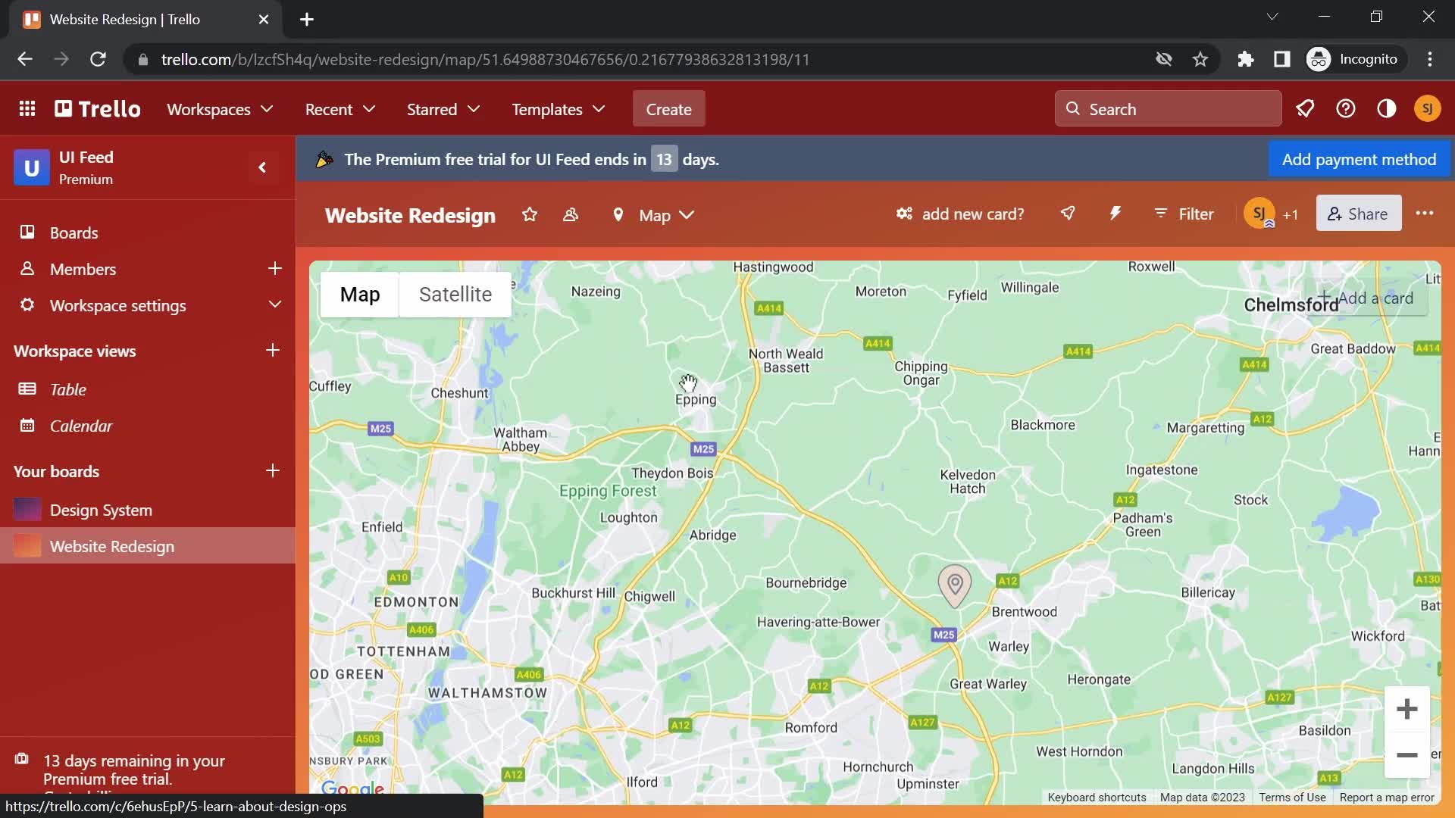Click the add new card sparkle icon
Screen dimensions: 1455x818
click(903, 213)
